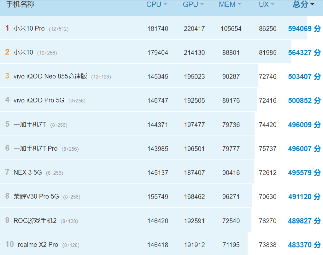
Task: Open vivo iQOO Pro 5G entry
Action: pos(39,100)
